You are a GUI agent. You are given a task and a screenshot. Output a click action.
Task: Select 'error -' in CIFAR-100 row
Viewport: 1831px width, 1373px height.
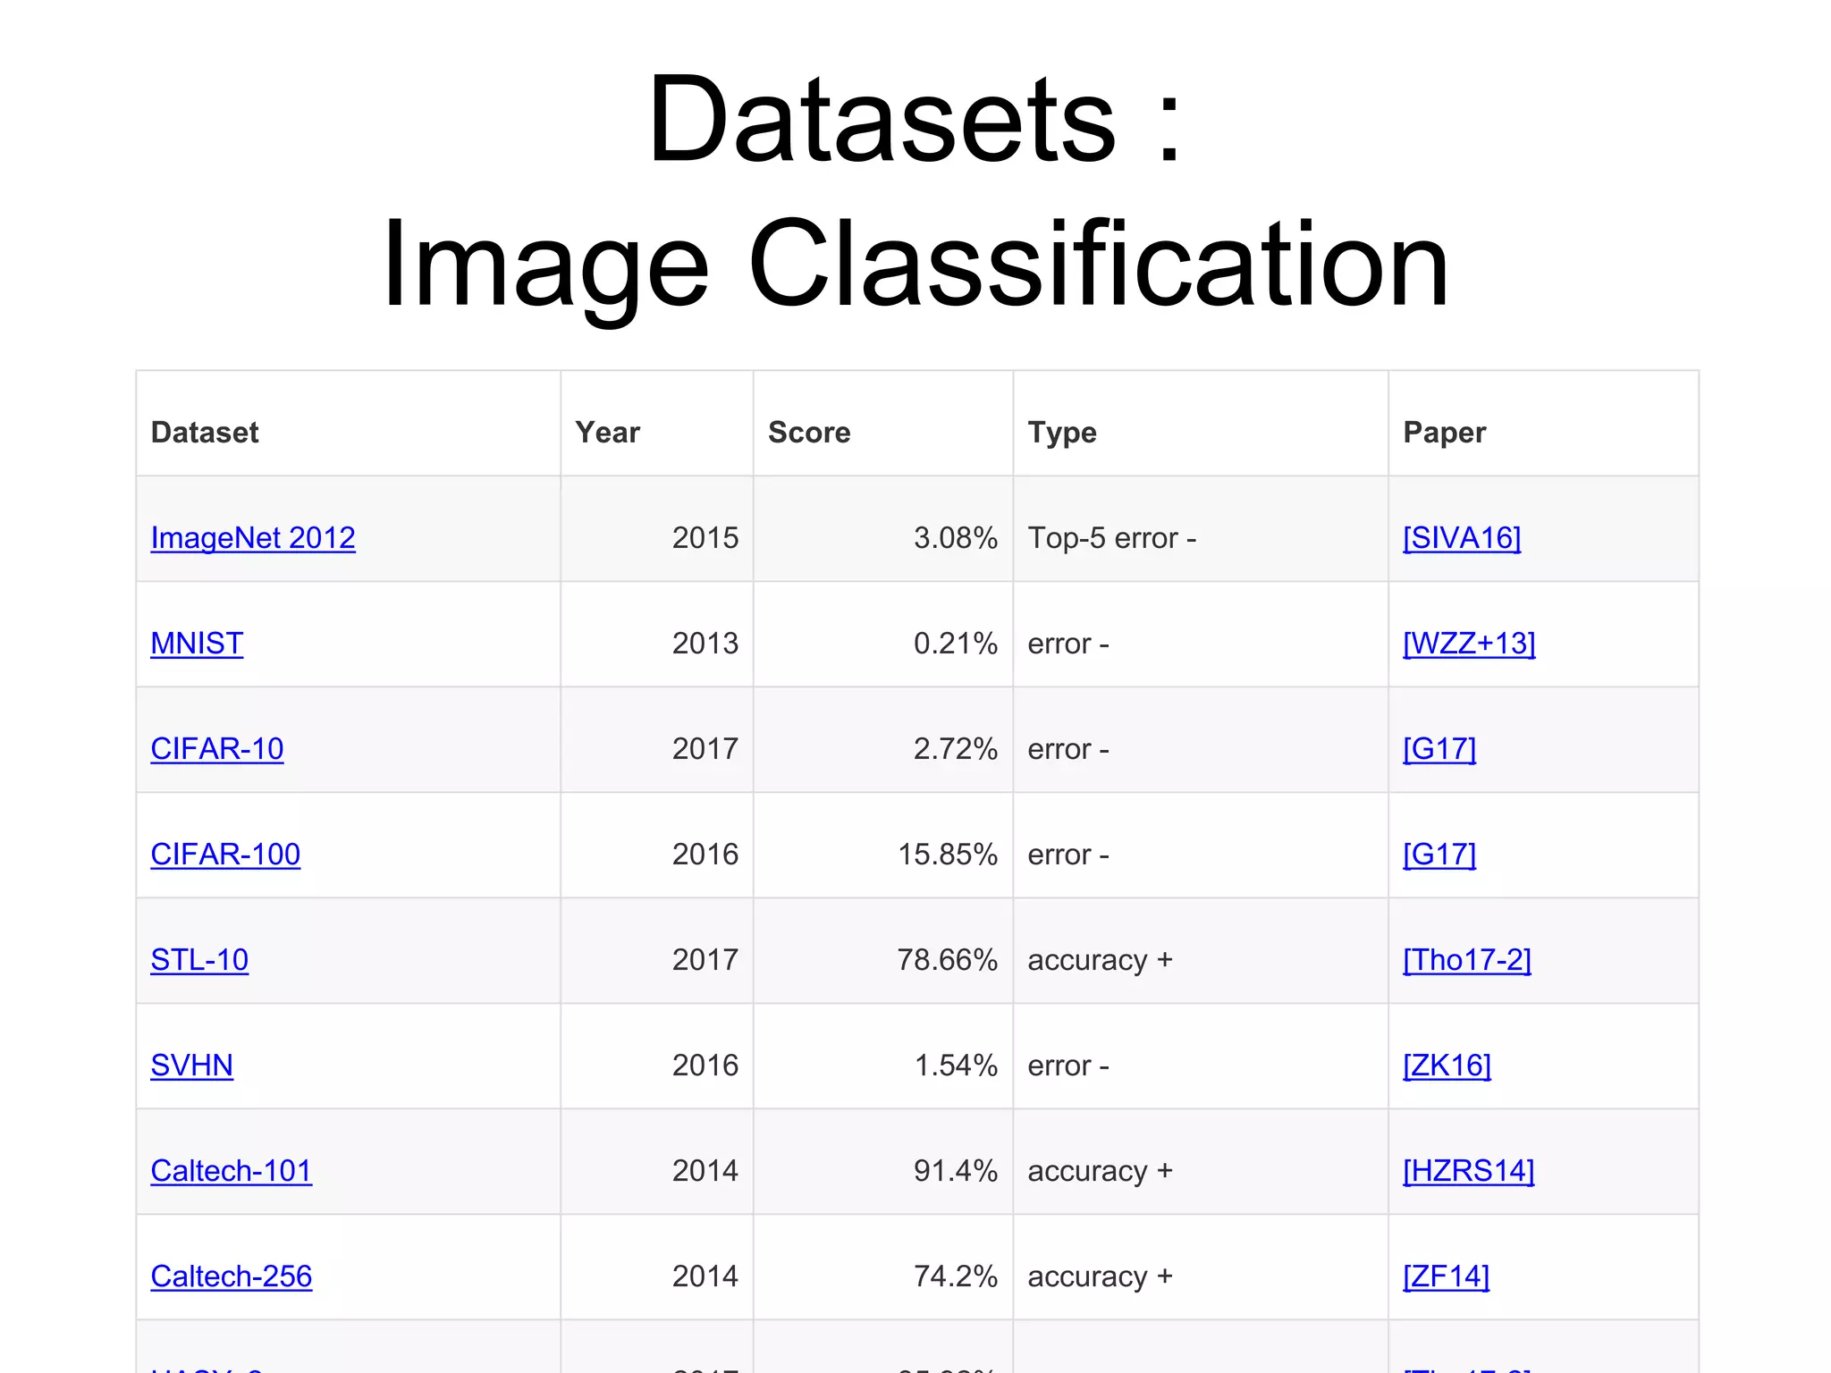[1068, 855]
